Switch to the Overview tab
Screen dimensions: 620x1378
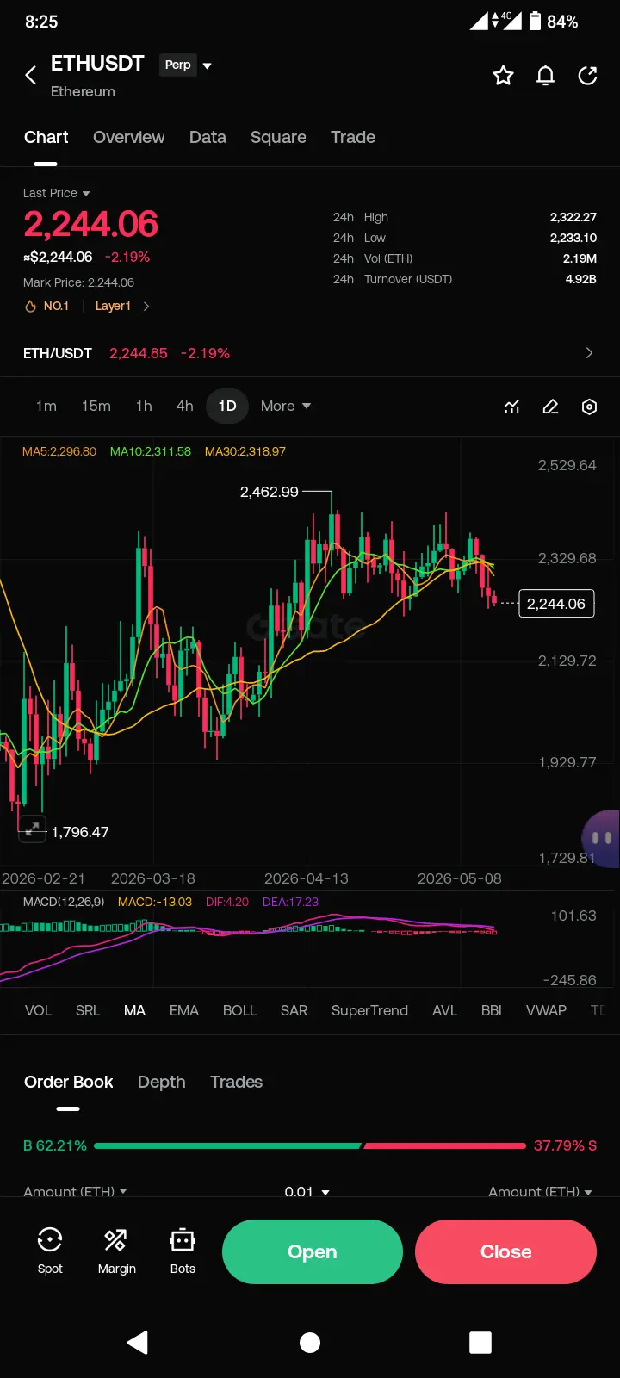[128, 137]
